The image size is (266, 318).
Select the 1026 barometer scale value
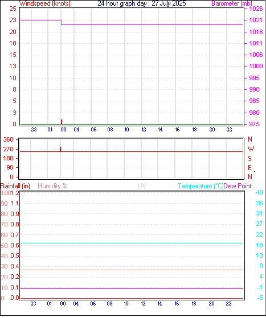tap(256, 9)
